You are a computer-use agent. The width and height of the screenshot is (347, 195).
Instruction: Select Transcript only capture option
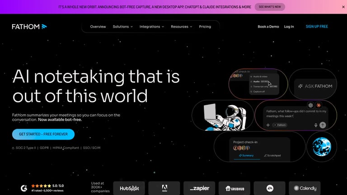(264, 87)
